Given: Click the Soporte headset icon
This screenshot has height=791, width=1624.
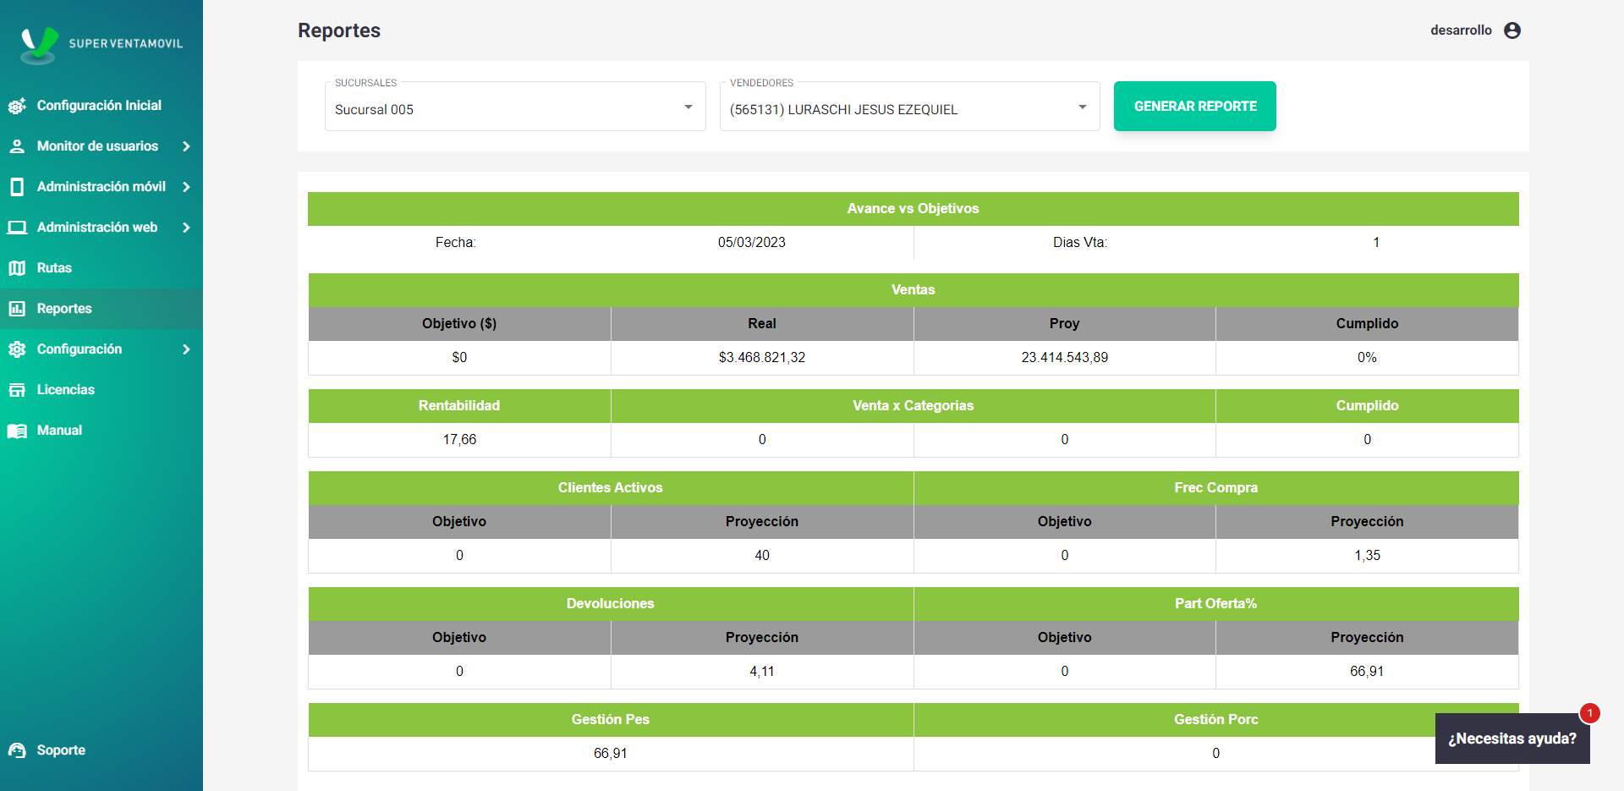Looking at the screenshot, I should pos(17,750).
